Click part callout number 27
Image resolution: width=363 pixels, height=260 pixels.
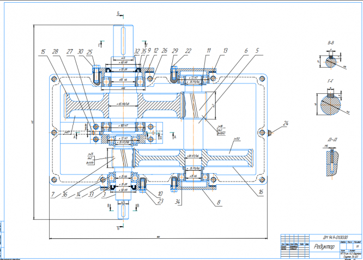click(x=69, y=52)
